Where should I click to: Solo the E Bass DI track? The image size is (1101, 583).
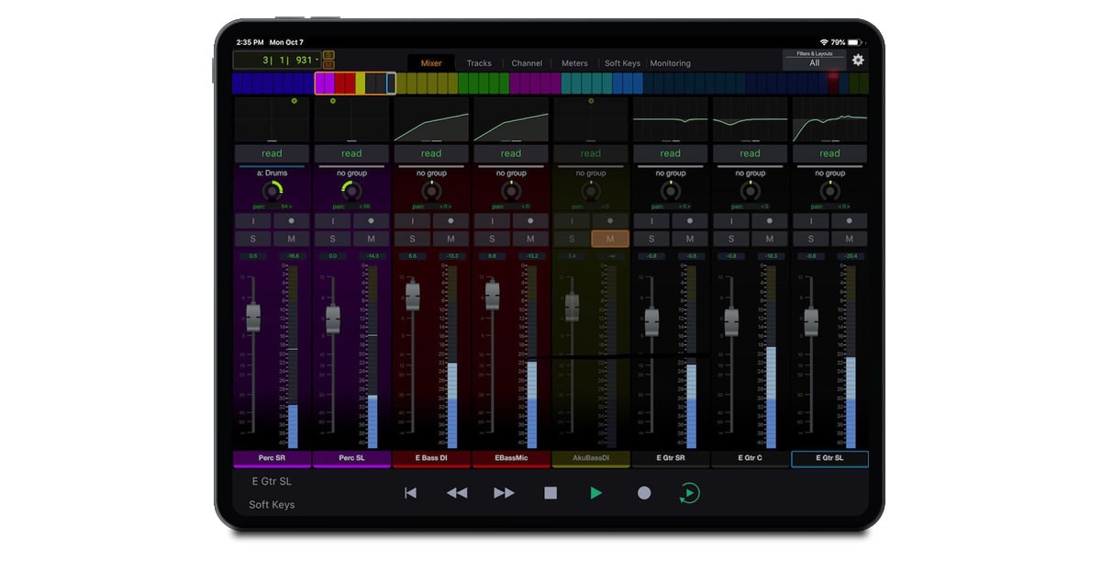point(412,239)
